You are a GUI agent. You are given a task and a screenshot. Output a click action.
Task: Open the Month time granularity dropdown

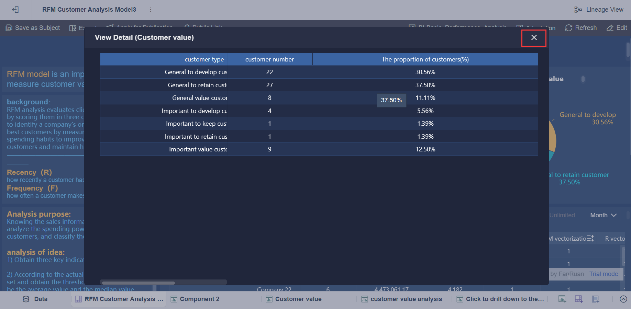604,215
